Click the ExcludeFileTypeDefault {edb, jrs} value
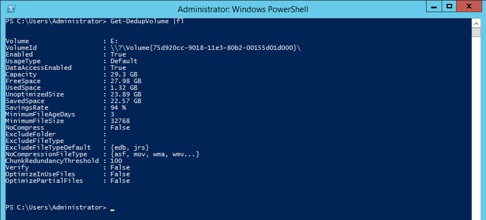 coord(130,147)
